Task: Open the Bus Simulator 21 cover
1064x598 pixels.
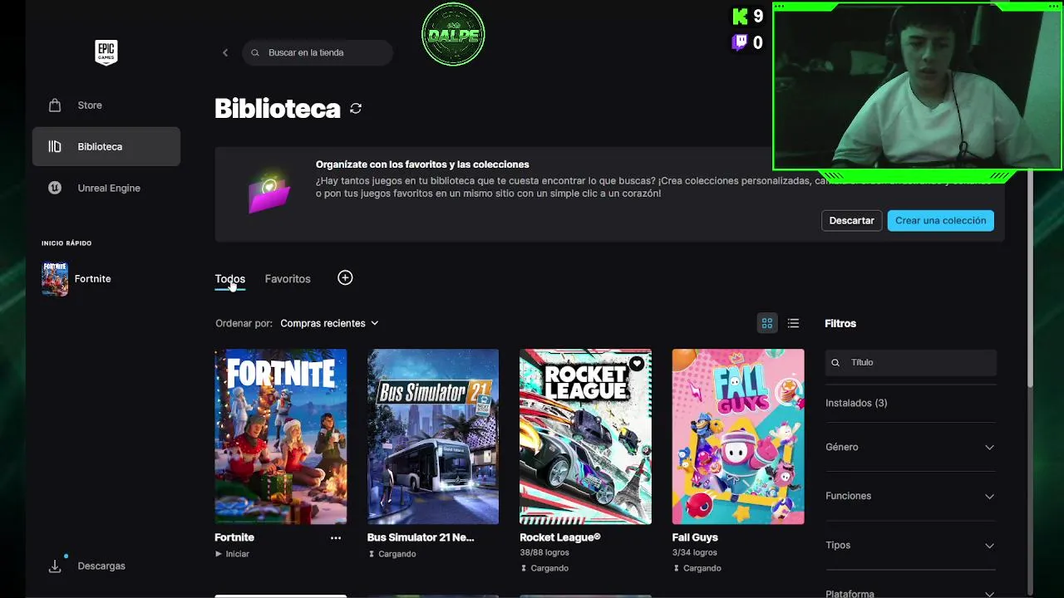Action: coord(433,437)
